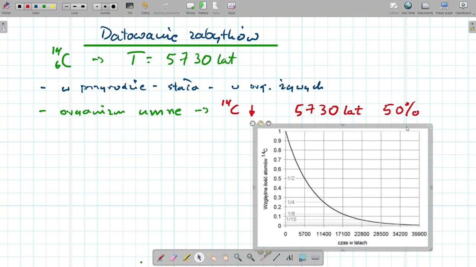Activate the hand scroll tool

click(225, 257)
